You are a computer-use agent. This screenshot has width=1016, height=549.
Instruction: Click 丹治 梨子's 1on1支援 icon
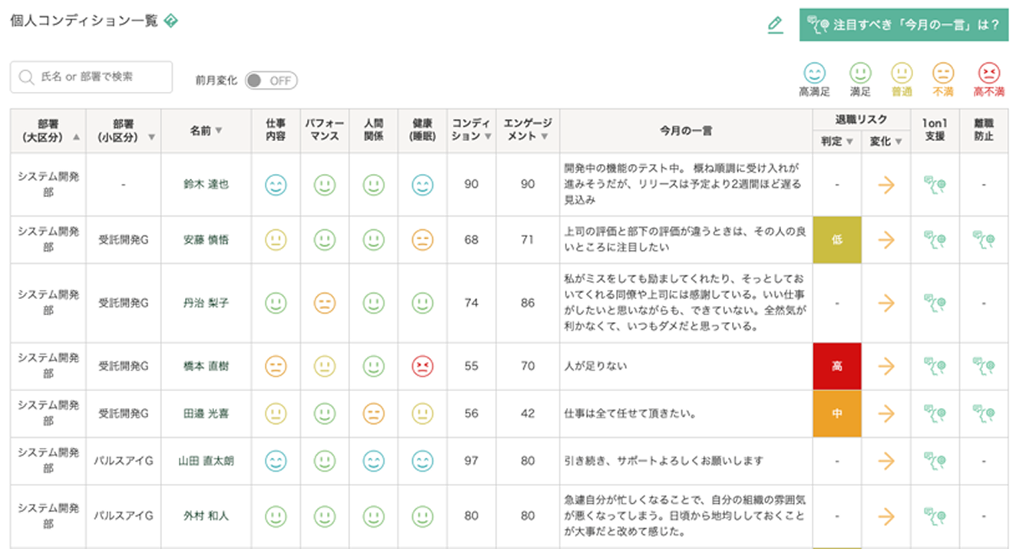[x=934, y=303]
